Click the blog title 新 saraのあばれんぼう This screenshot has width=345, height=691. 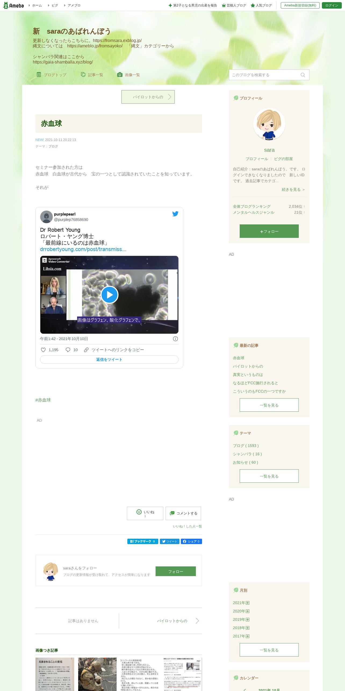[72, 31]
